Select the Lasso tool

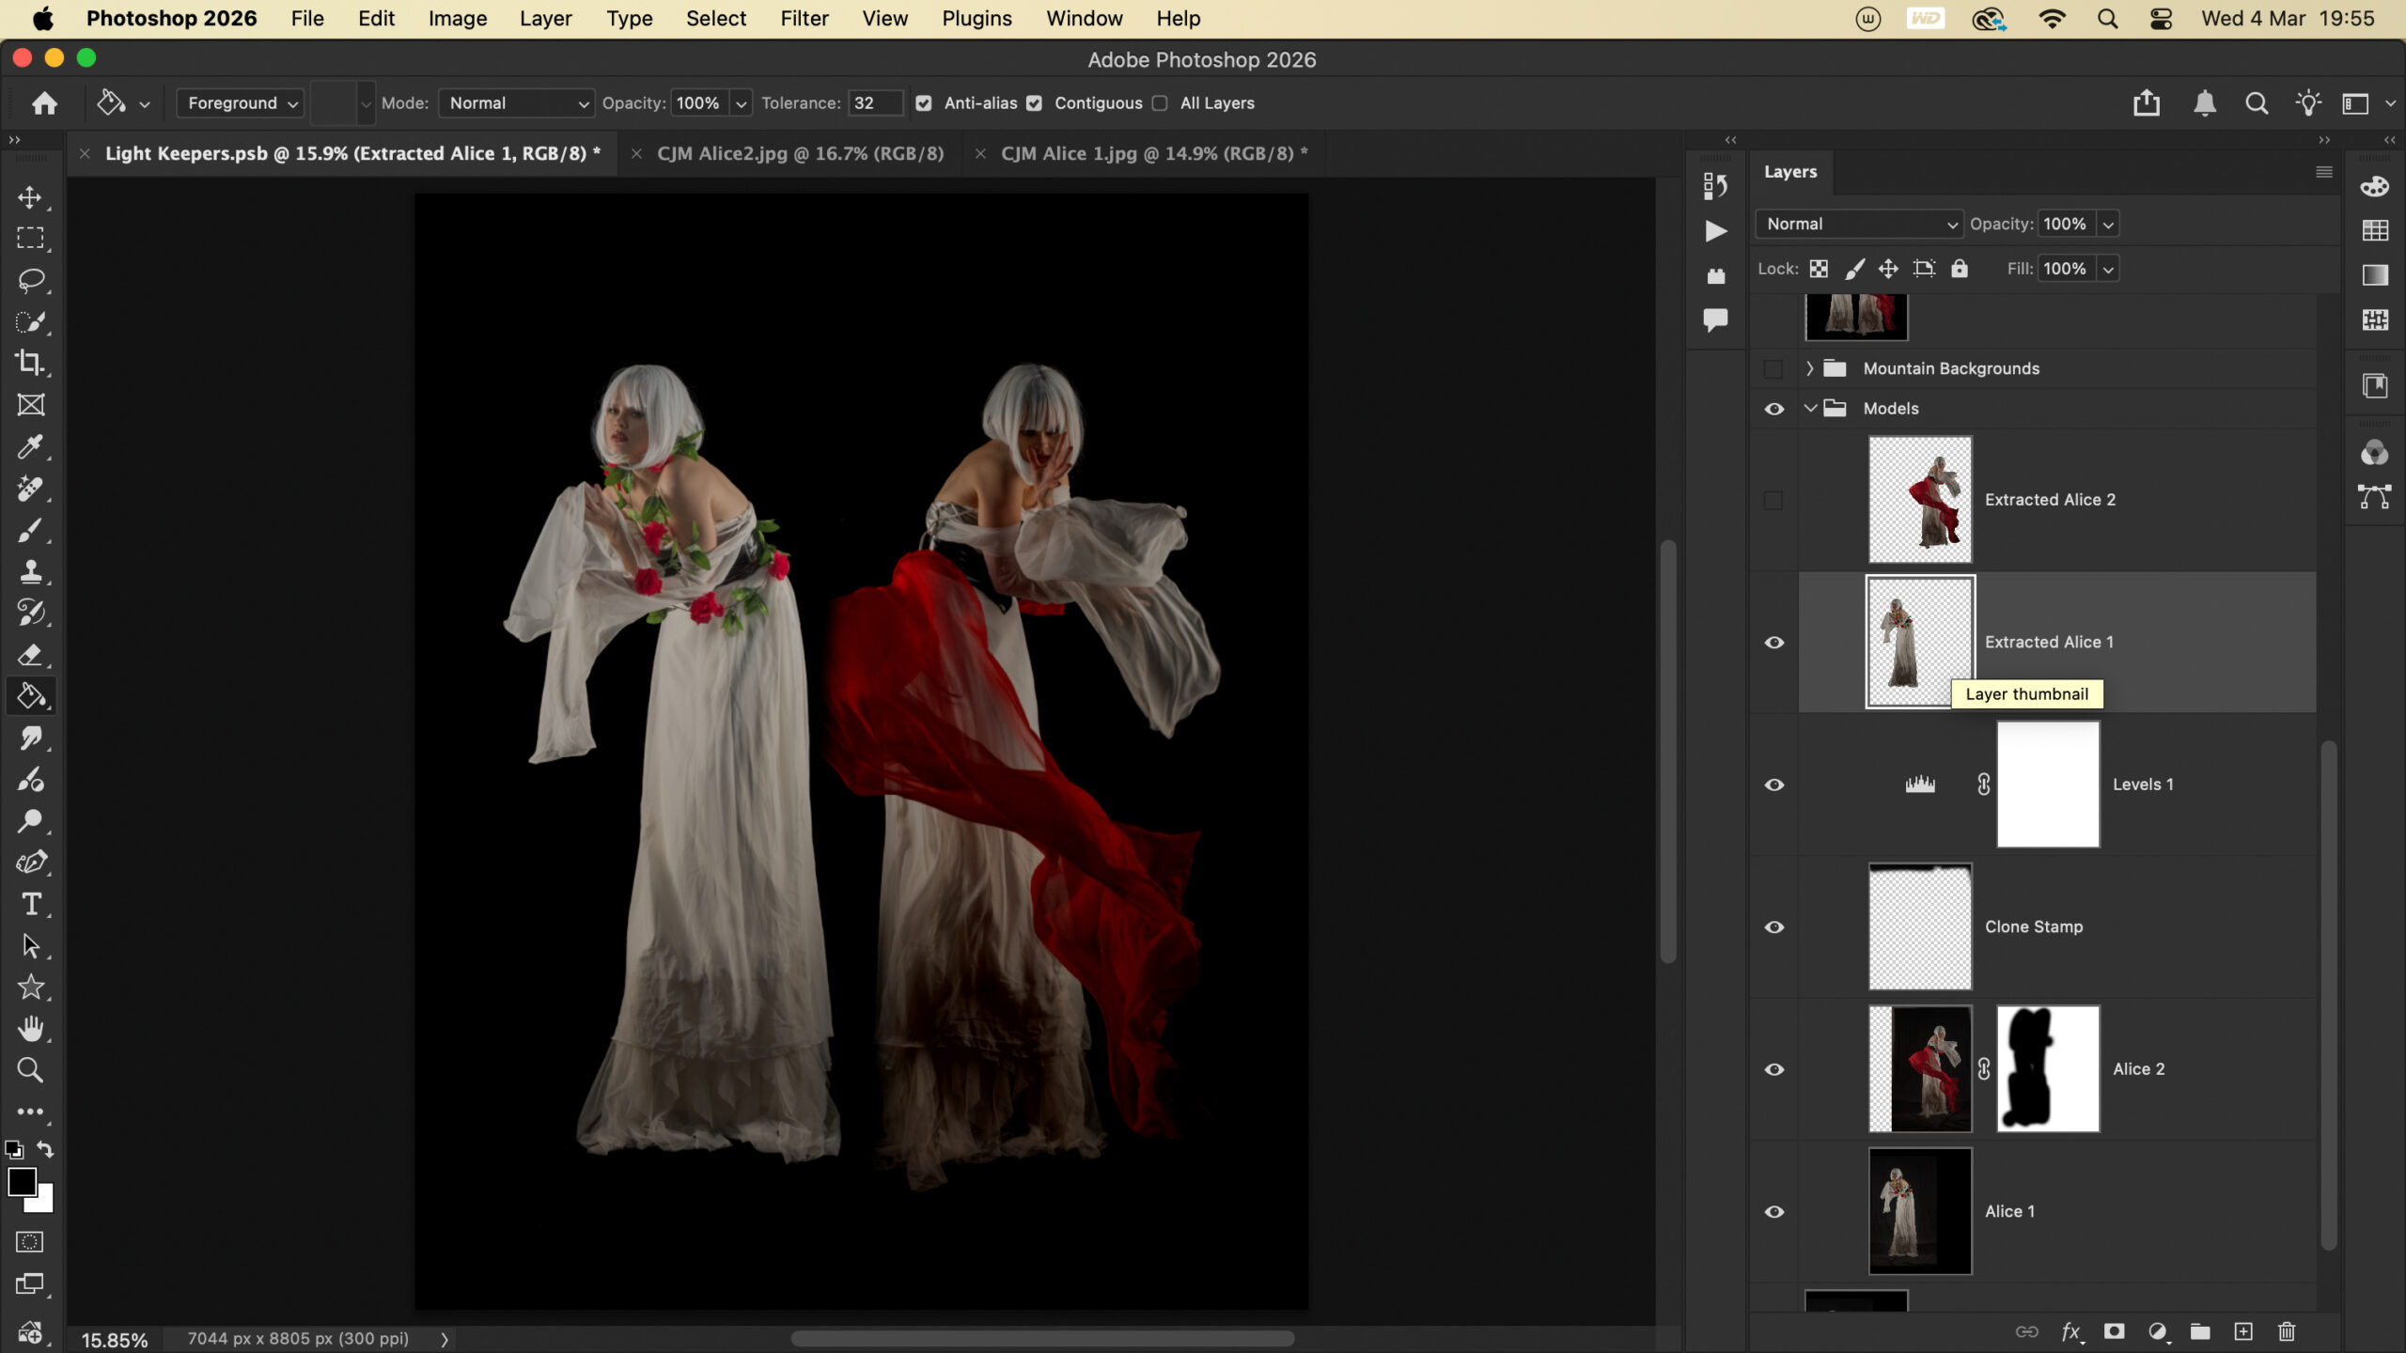(30, 280)
